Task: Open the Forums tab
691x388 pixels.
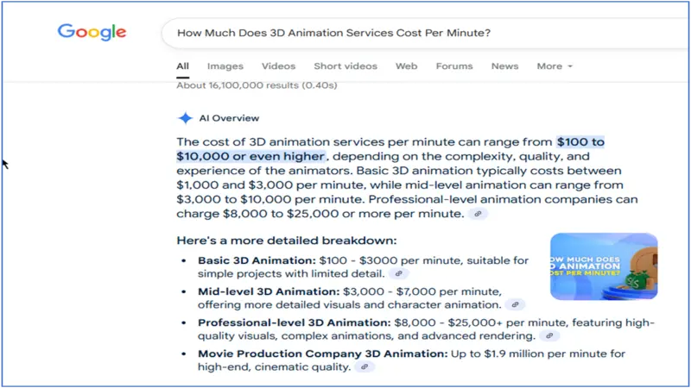Action: click(454, 66)
